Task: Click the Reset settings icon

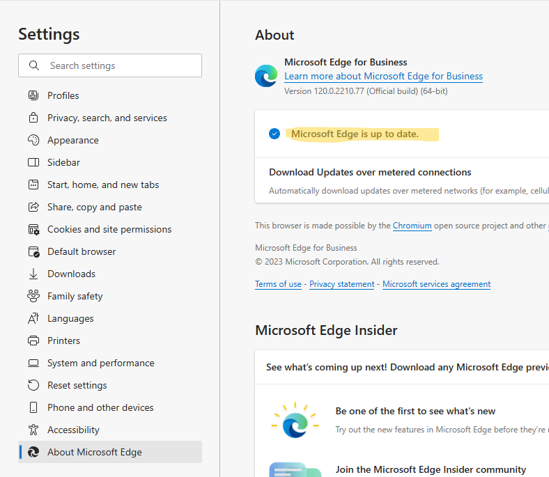Action: click(33, 385)
